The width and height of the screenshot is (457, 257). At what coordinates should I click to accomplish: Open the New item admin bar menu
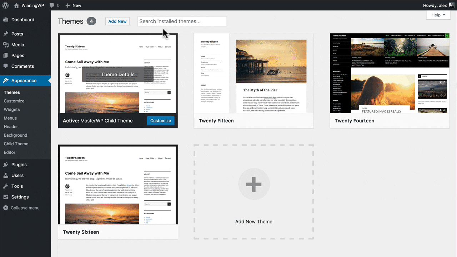73,5
